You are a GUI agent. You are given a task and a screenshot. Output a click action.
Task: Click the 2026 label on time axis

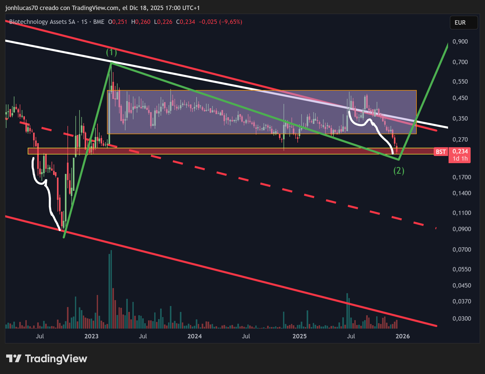point(403,336)
